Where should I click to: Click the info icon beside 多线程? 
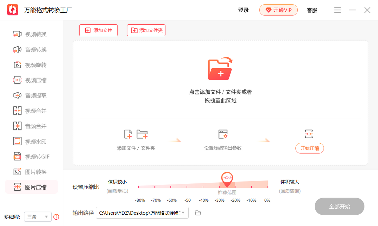(56, 217)
